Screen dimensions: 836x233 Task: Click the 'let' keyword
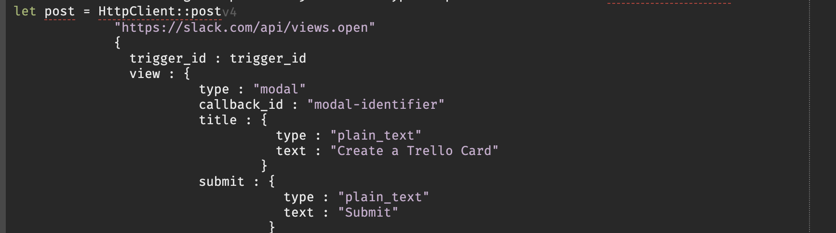[25, 12]
